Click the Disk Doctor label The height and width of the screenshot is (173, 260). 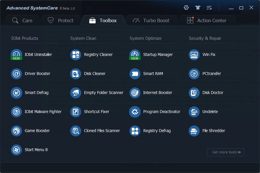click(213, 93)
